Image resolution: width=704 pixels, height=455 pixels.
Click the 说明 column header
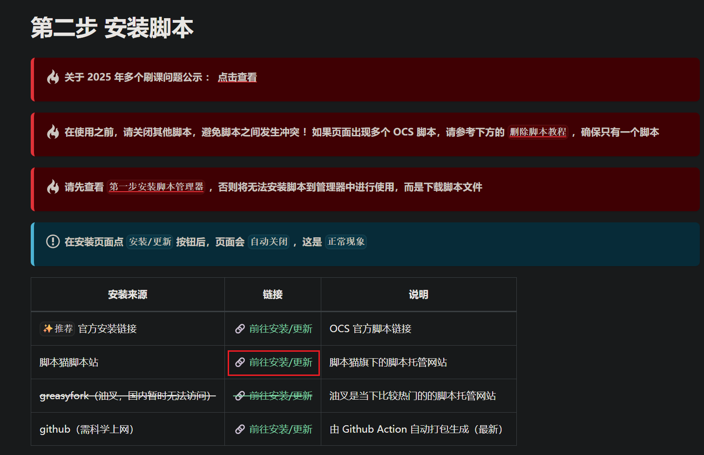(418, 294)
